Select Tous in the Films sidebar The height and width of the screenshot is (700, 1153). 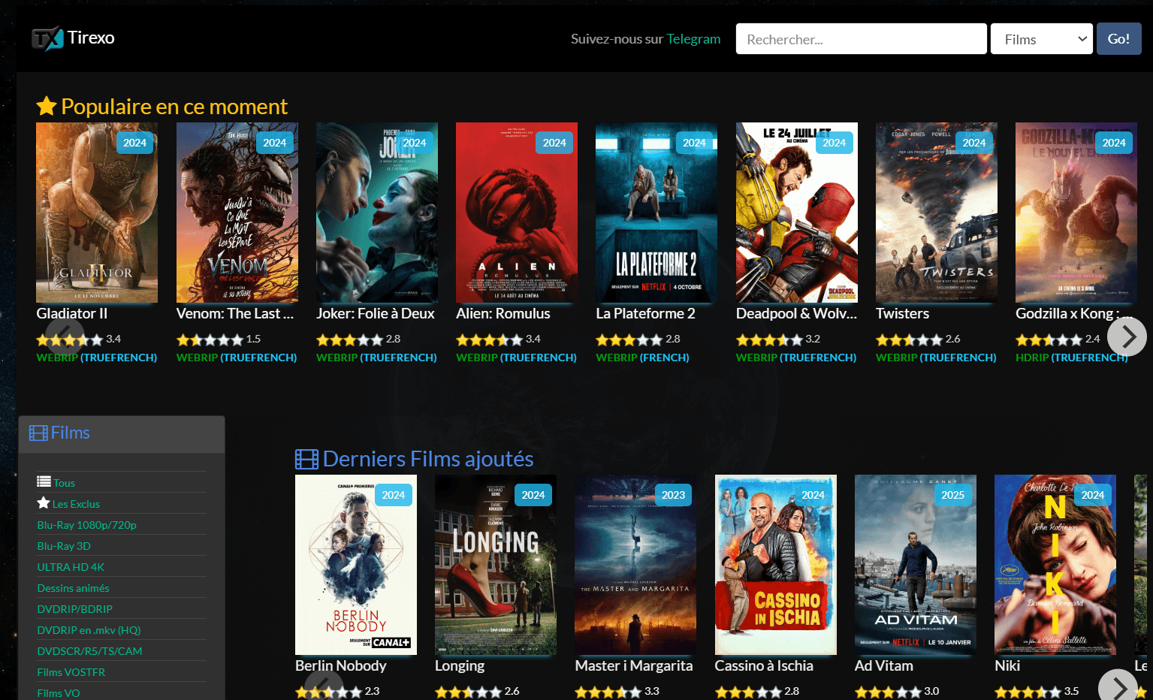(x=64, y=483)
